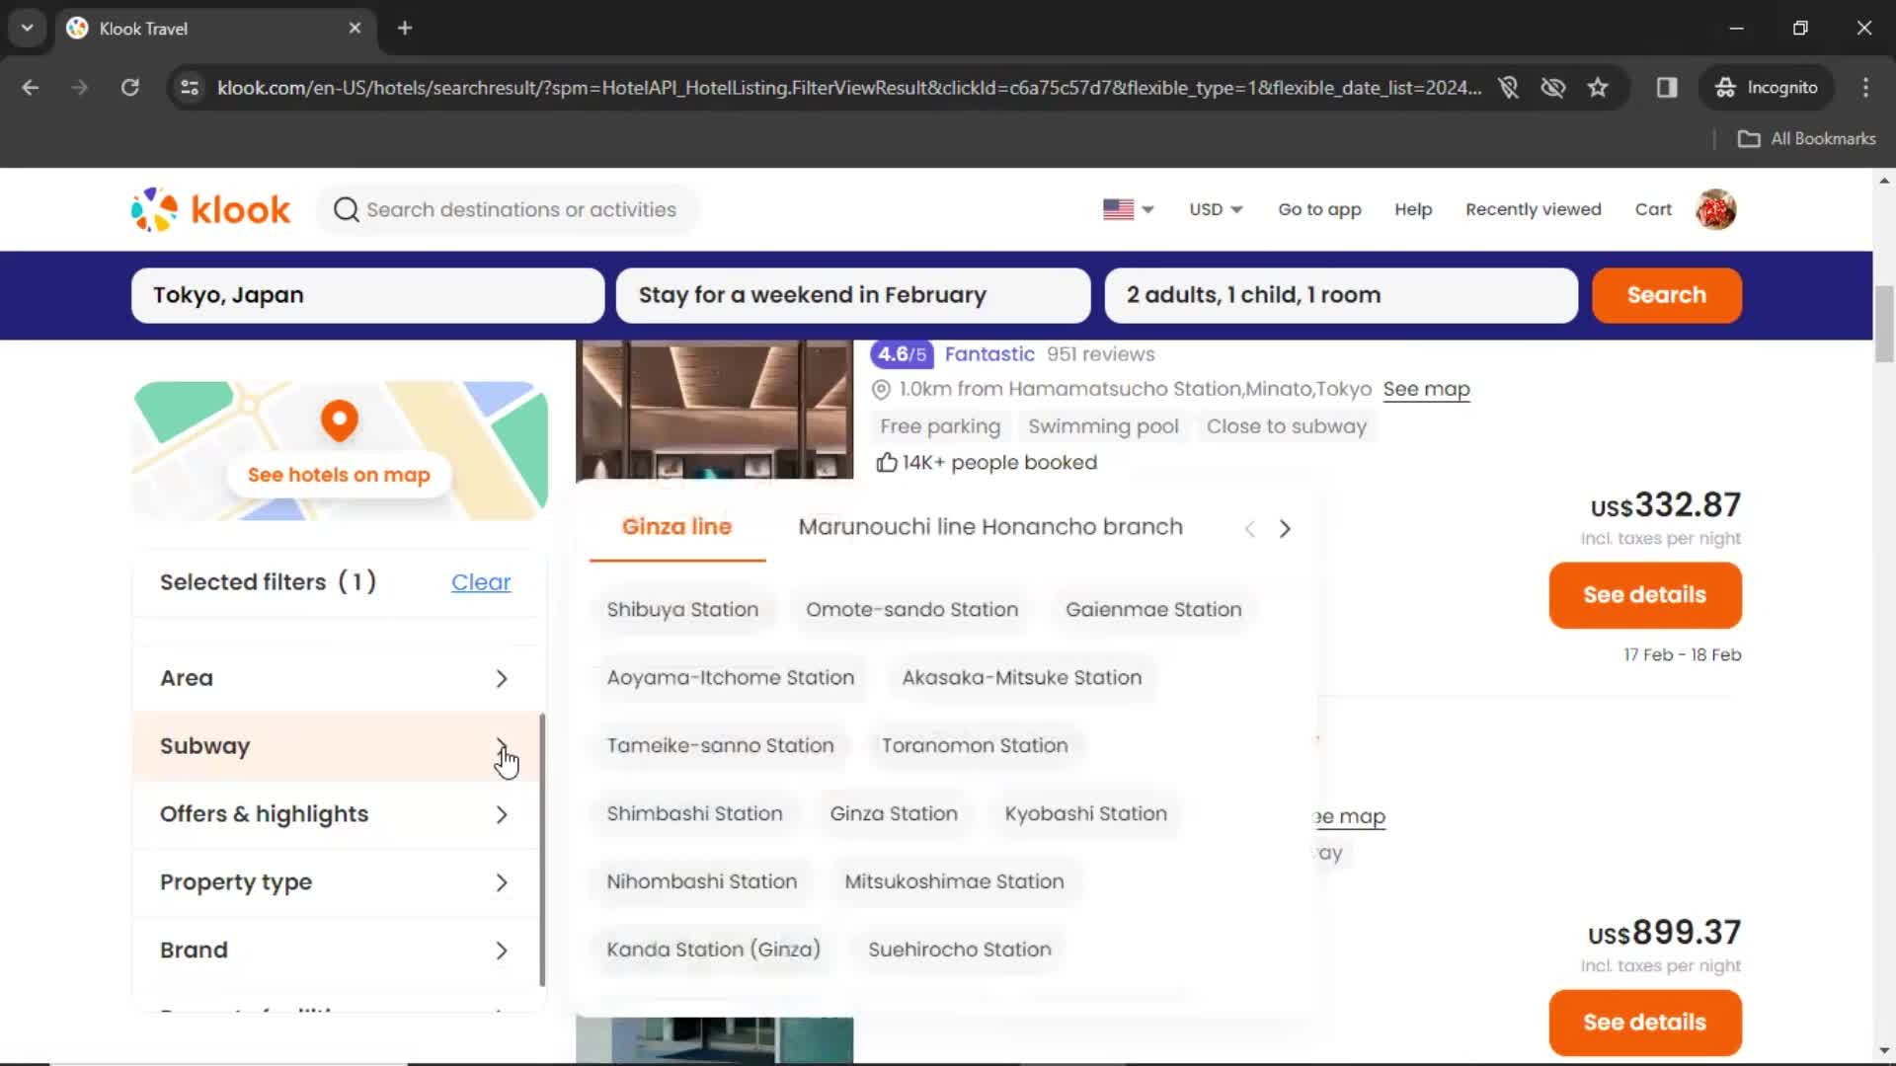Select the Suehirocho Station chip
The image size is (1896, 1066).
tap(959, 951)
